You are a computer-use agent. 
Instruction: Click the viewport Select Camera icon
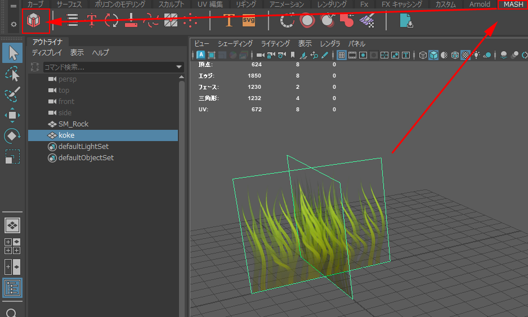(260, 55)
